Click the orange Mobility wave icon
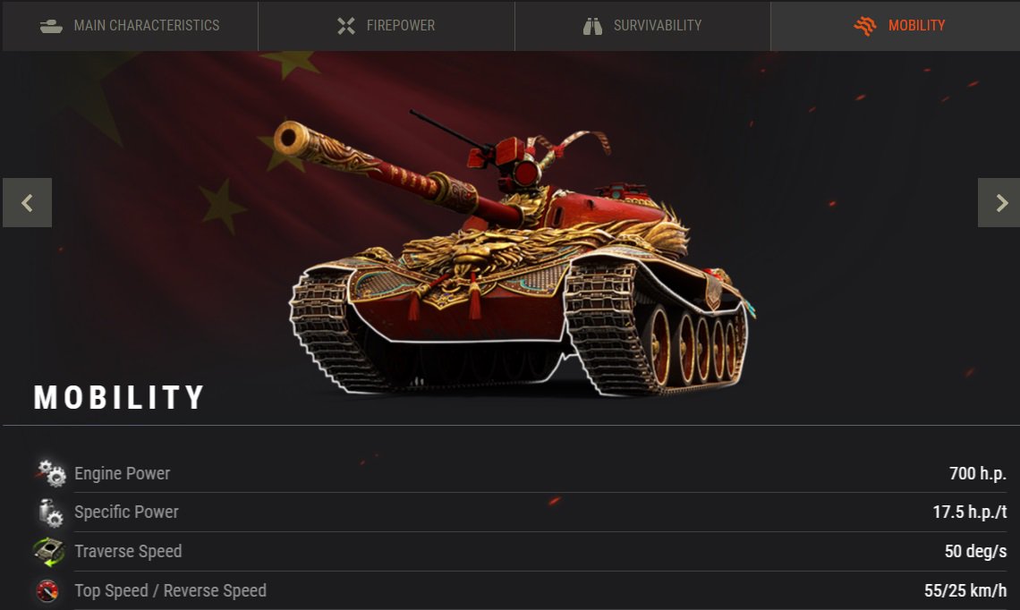Viewport: 1020px width, 610px height. pyautogui.click(x=865, y=26)
